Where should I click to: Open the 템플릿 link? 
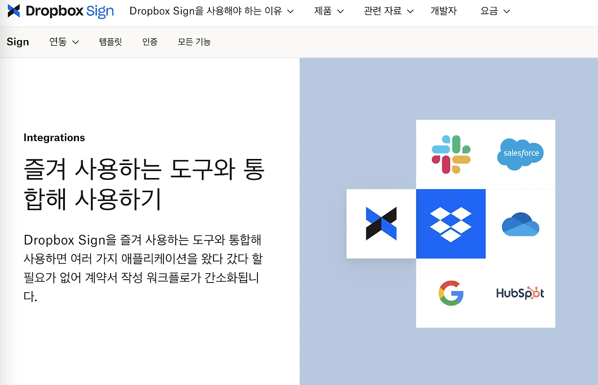[111, 42]
